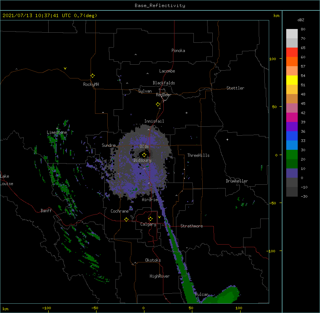The image size is (320, 313).
Task: Click the Sundre town label
Action: point(108,145)
